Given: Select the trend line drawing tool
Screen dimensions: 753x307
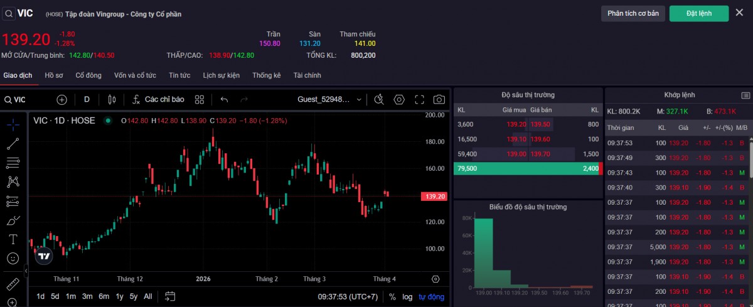Looking at the screenshot, I should (x=13, y=144).
